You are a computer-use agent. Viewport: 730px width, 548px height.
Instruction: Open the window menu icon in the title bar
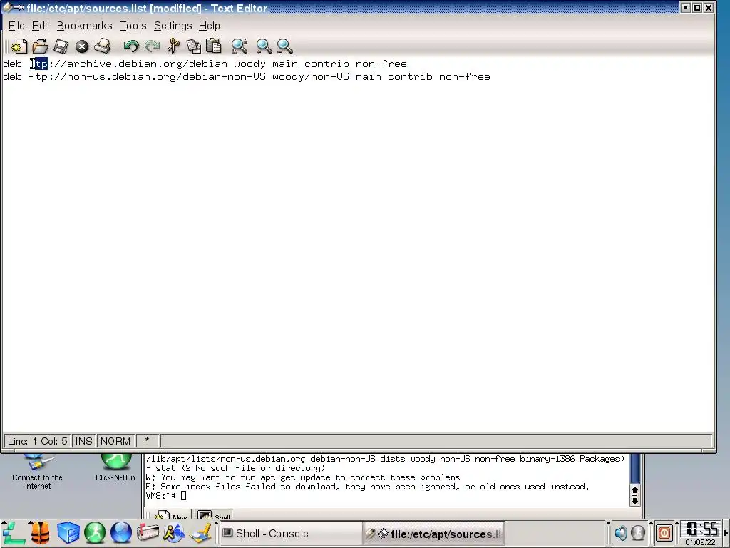pyautogui.click(x=8, y=7)
